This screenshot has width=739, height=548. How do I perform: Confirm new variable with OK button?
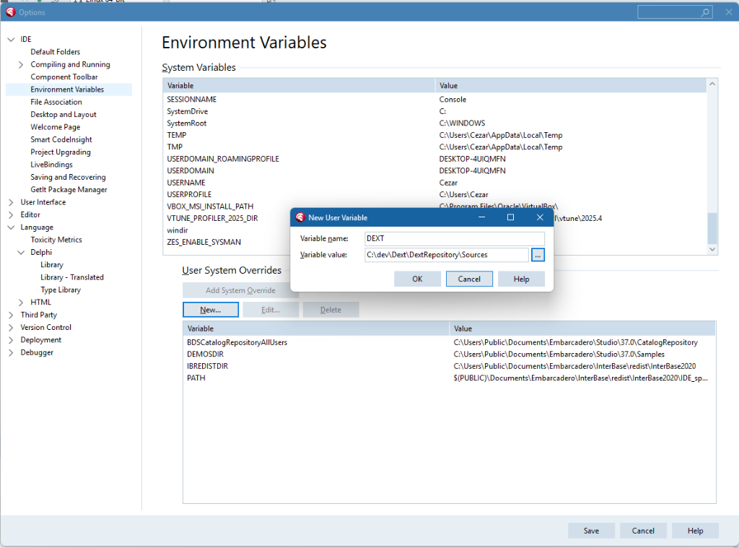coord(418,279)
